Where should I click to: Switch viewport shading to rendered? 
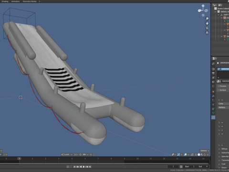[205, 155]
